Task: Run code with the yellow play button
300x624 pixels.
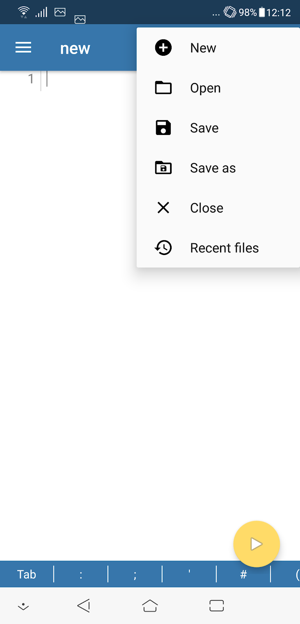Action: pyautogui.click(x=257, y=544)
